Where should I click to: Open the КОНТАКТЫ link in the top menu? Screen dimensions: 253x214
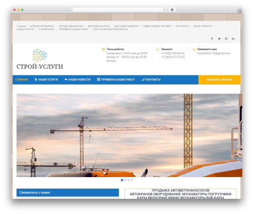point(182,26)
